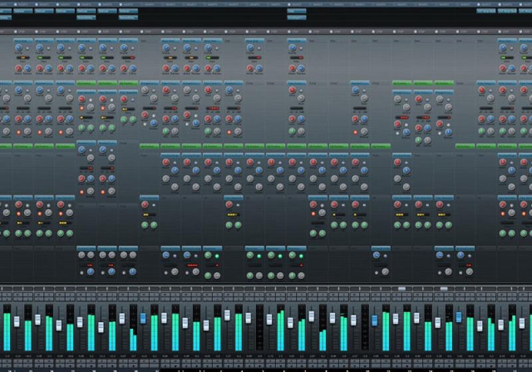Open the lone second-row insert slot mid-rack

297,18
